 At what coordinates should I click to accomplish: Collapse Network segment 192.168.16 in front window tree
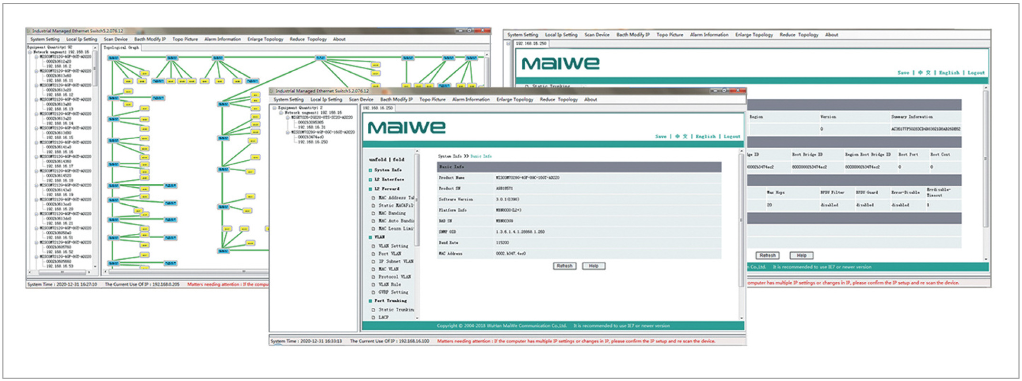pos(281,113)
